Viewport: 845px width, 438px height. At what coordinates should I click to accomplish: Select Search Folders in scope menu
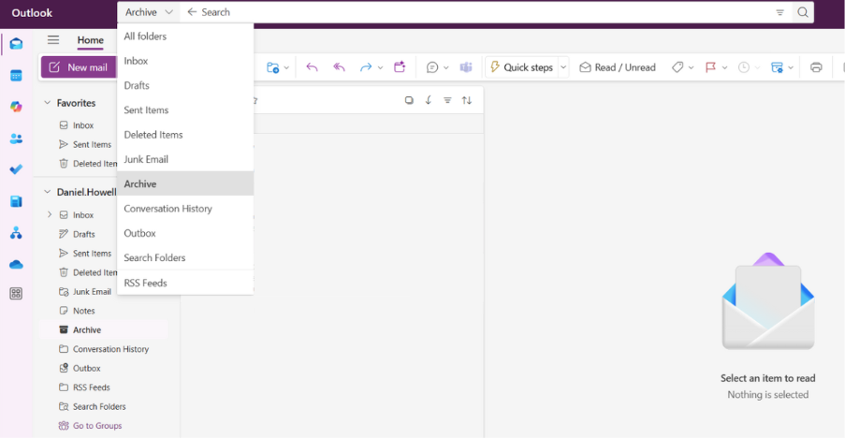tap(185, 257)
